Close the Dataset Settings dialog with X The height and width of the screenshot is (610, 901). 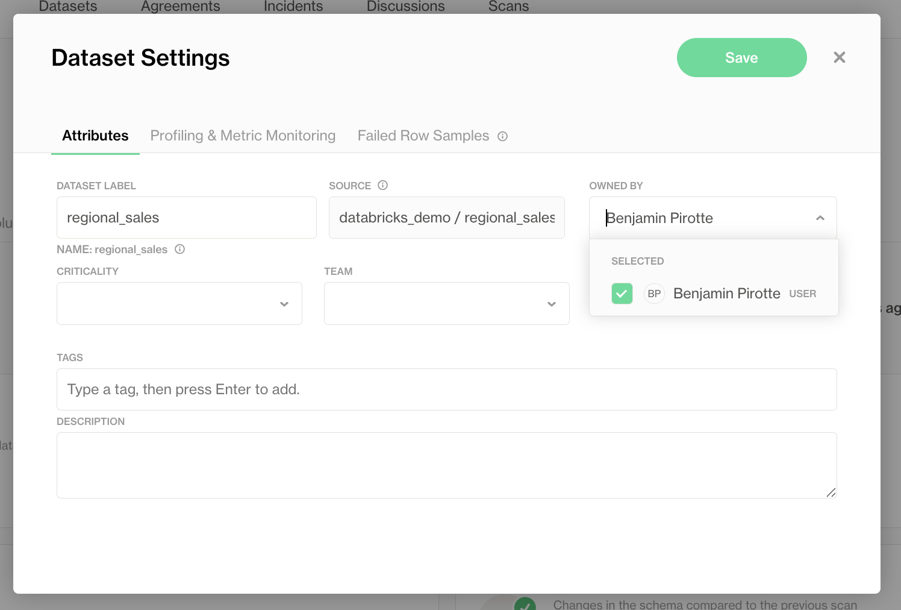point(840,57)
